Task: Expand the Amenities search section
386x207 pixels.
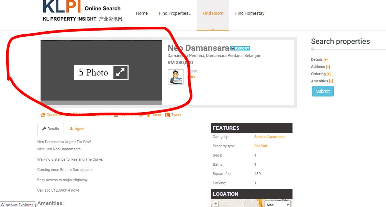Action: pos(331,81)
